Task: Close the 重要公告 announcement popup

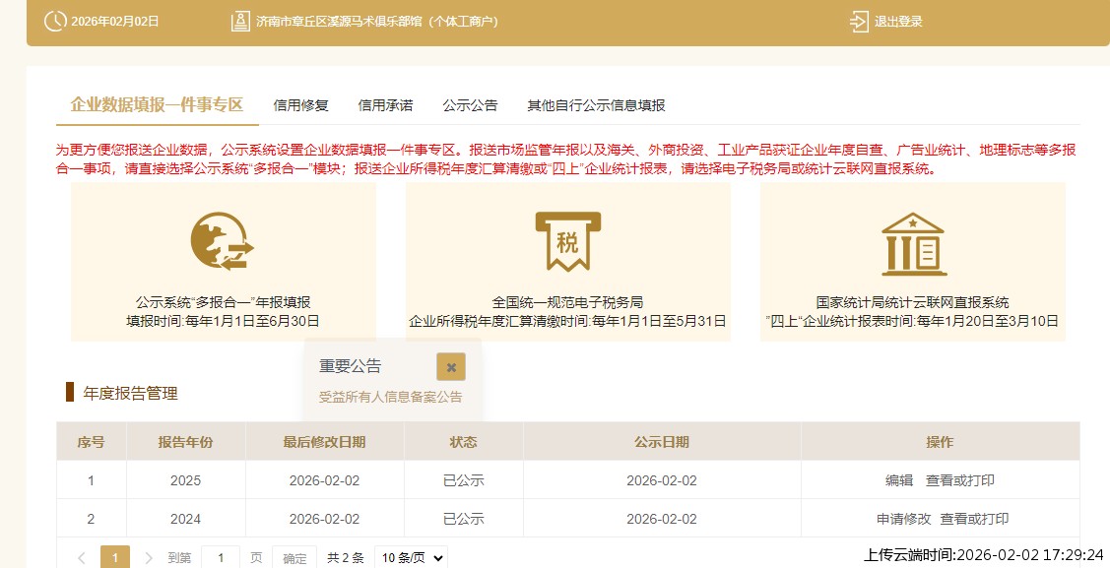Action: click(x=450, y=365)
